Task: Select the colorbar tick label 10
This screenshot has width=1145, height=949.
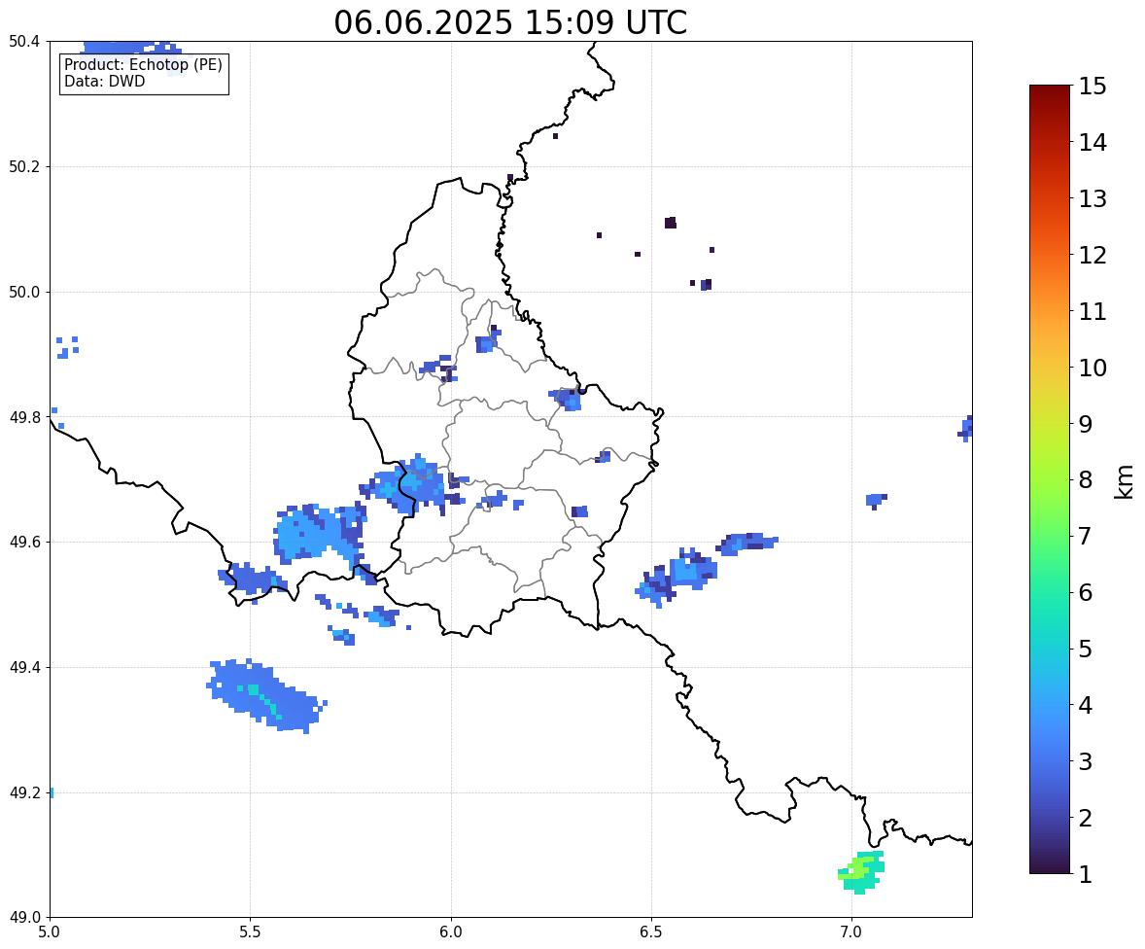Action: (1093, 368)
